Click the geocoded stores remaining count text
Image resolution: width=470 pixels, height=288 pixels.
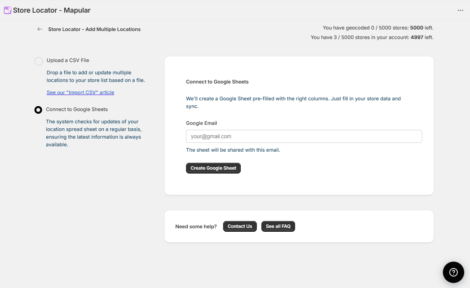[x=378, y=28]
